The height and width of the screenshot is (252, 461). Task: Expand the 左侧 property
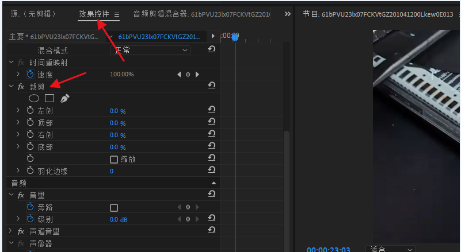click(x=18, y=110)
